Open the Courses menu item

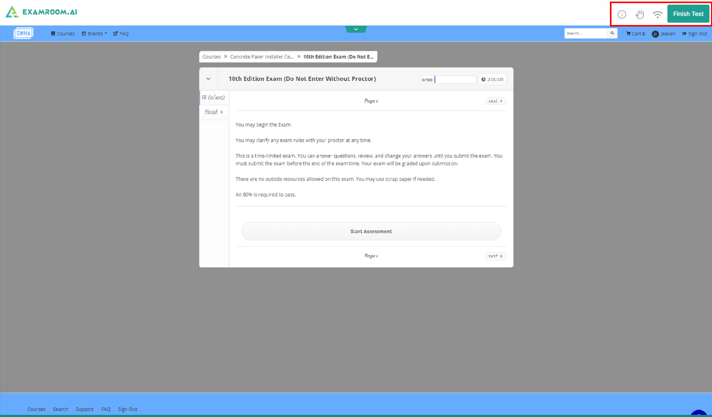pyautogui.click(x=63, y=33)
